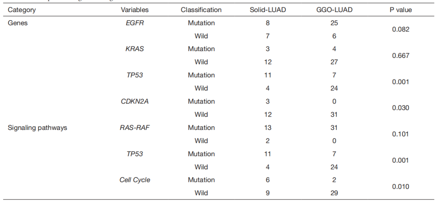Click GGO-LUAD count 25 for EGFR mutation
The height and width of the screenshot is (202, 436).
click(334, 23)
